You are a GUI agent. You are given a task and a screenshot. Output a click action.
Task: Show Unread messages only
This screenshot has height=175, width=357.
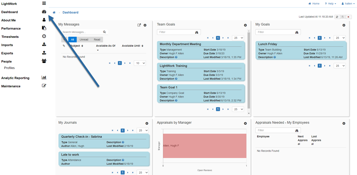(x=83, y=40)
